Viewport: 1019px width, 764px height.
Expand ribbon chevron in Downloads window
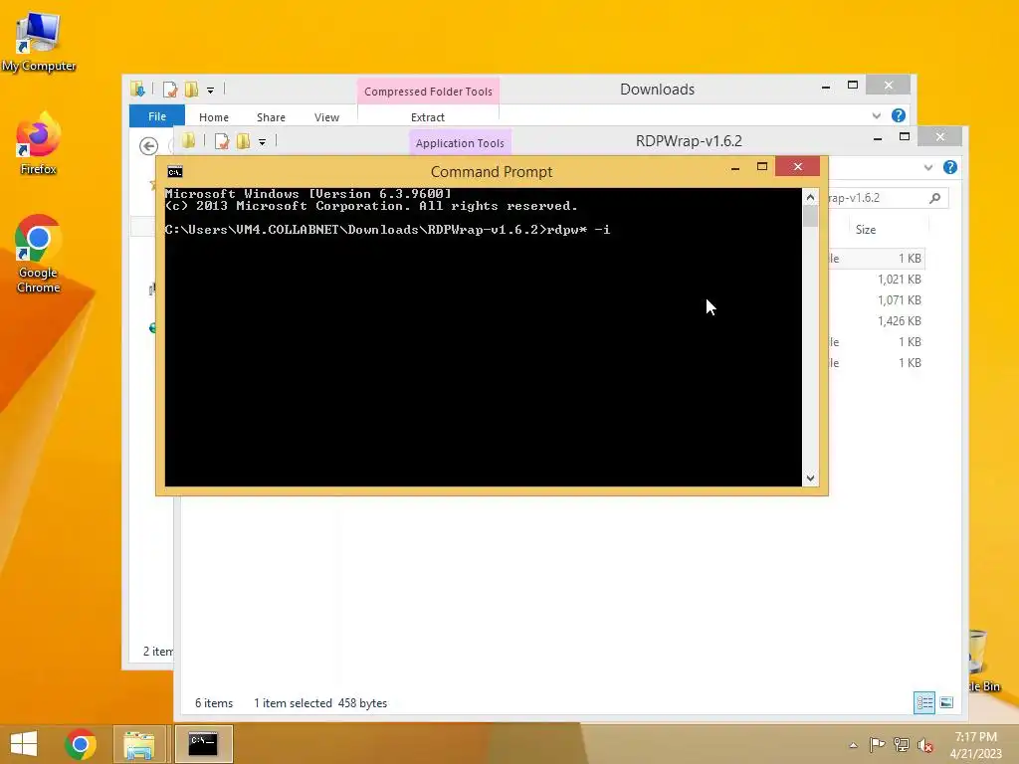tap(877, 115)
